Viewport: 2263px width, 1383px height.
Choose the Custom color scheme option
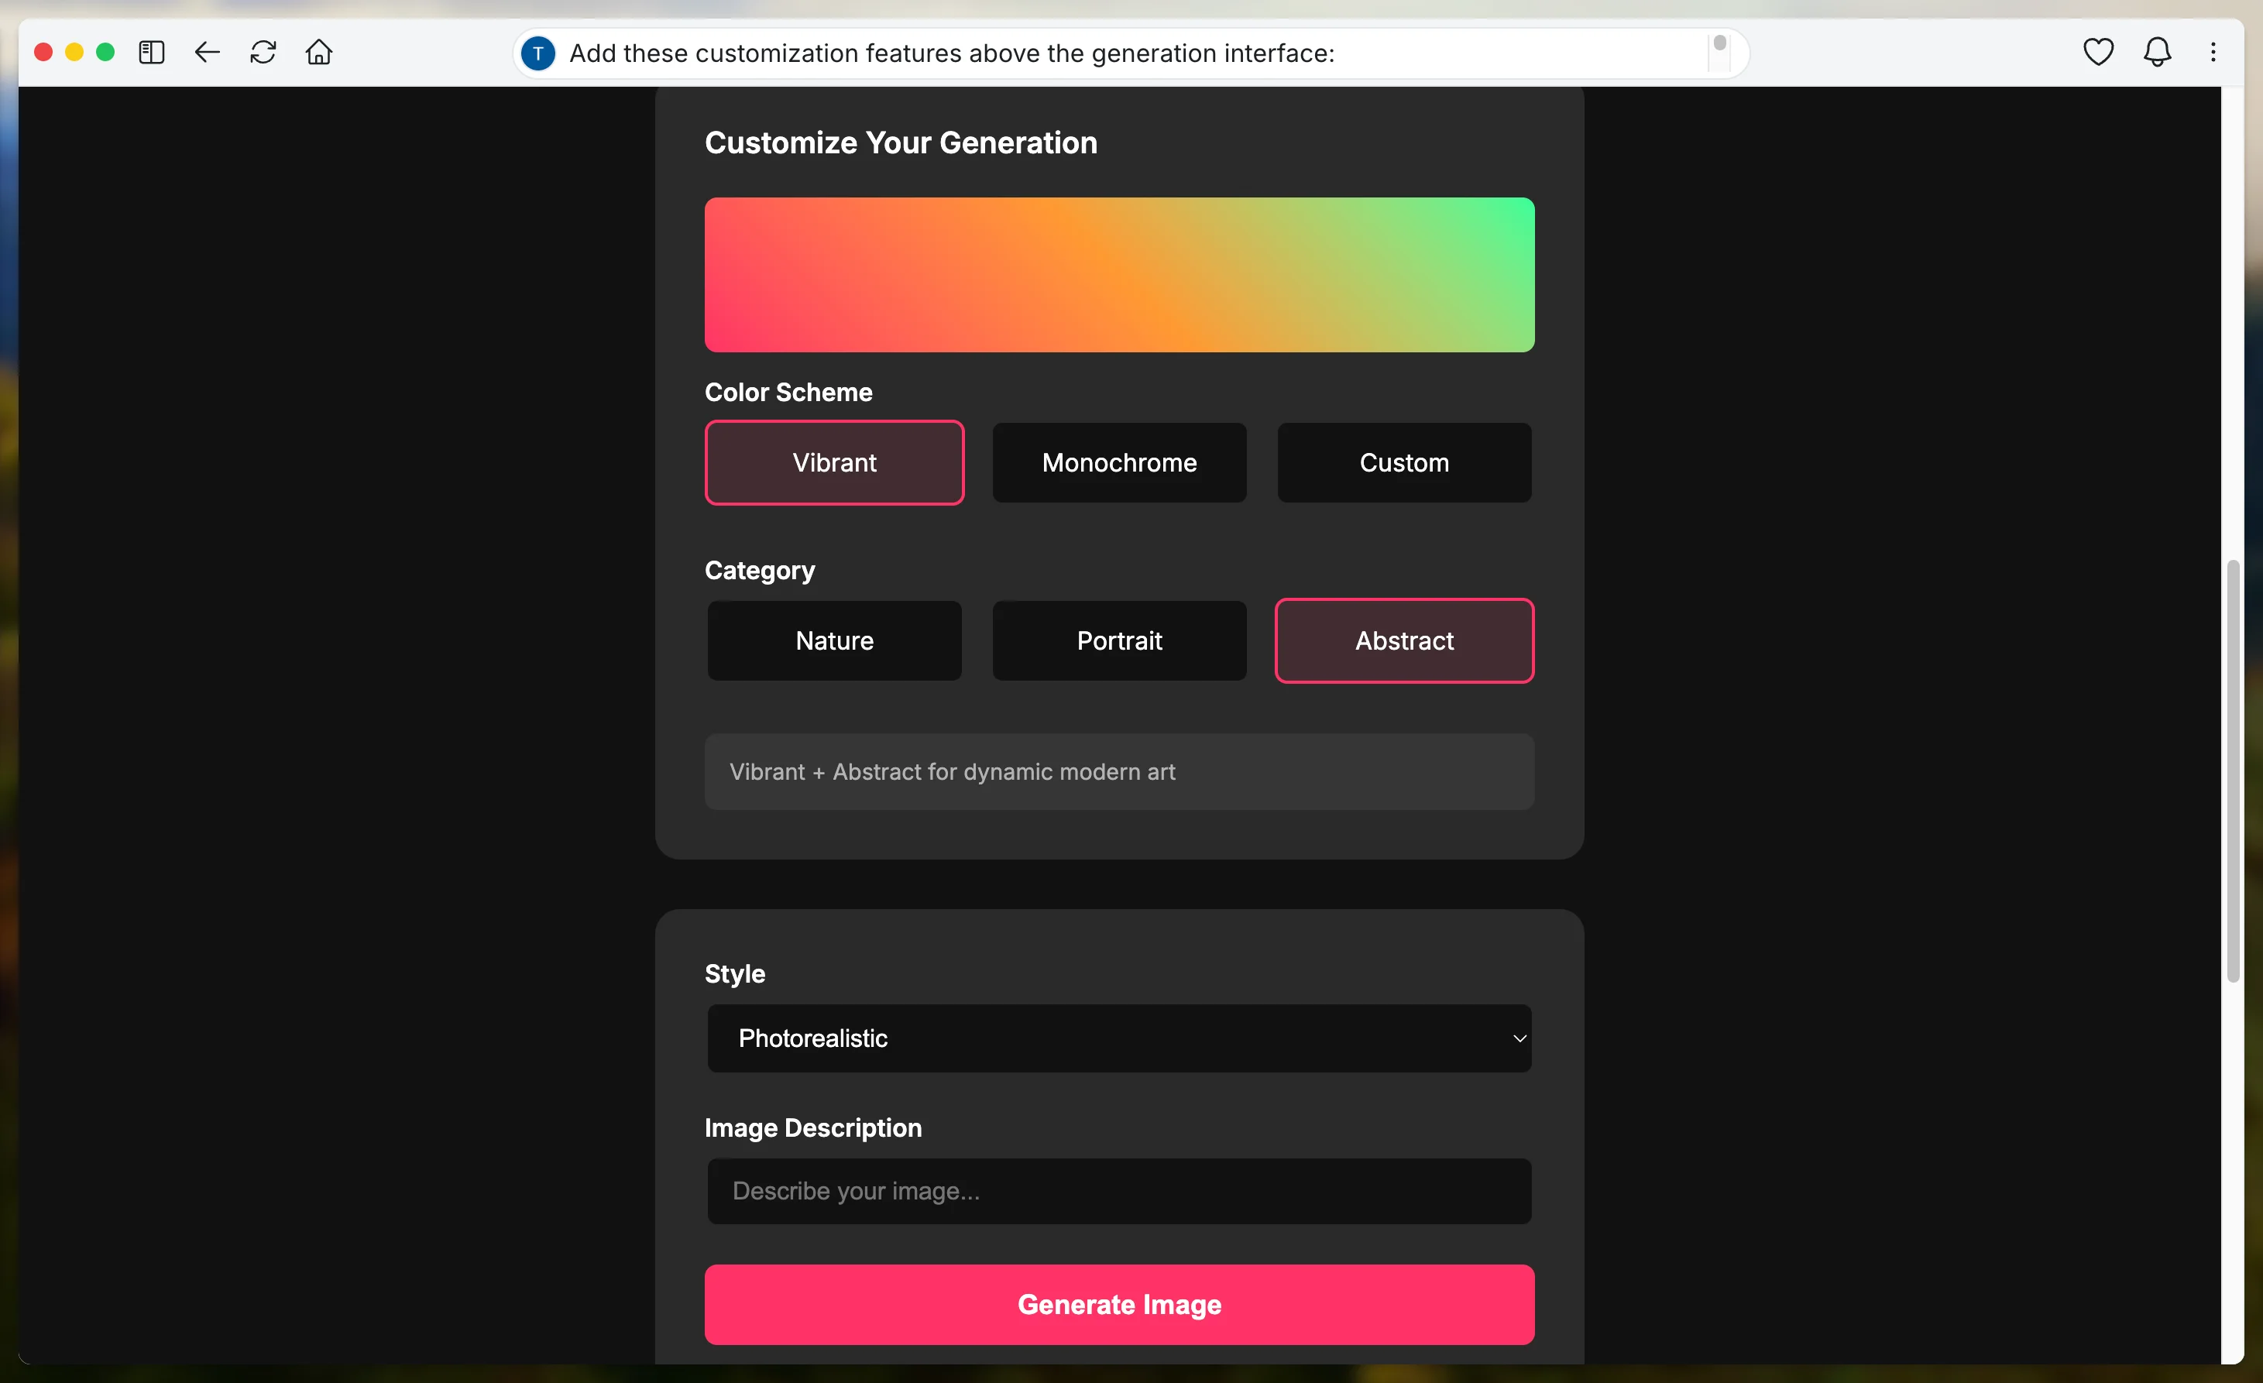(x=1403, y=463)
